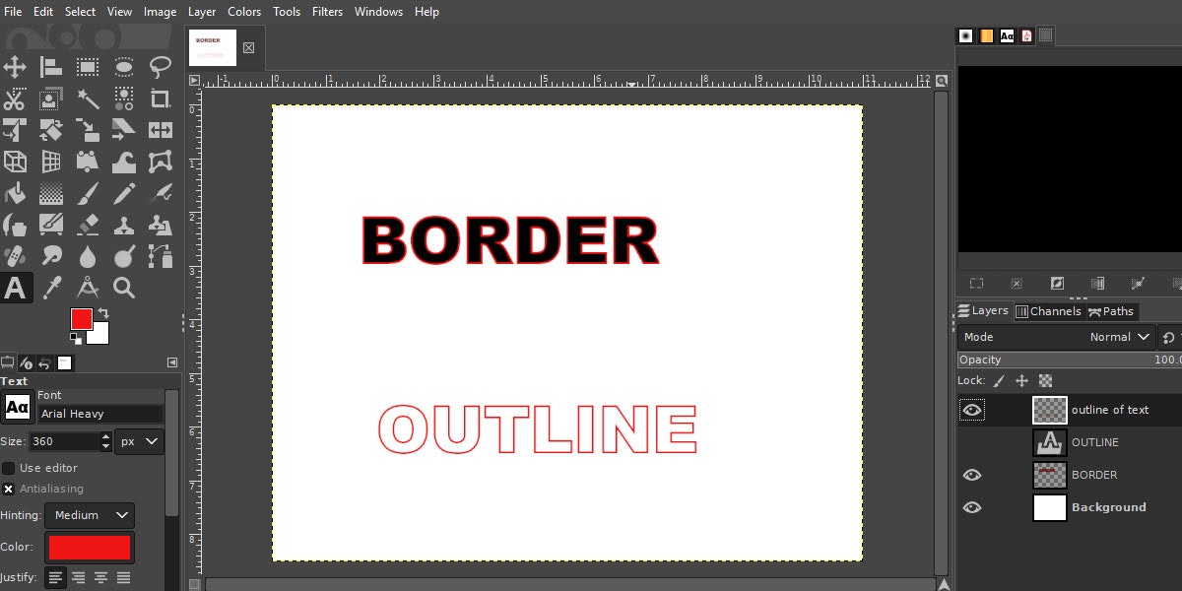Toggle lock position and size icon
Viewport: 1182px width, 591px height.
point(1021,380)
